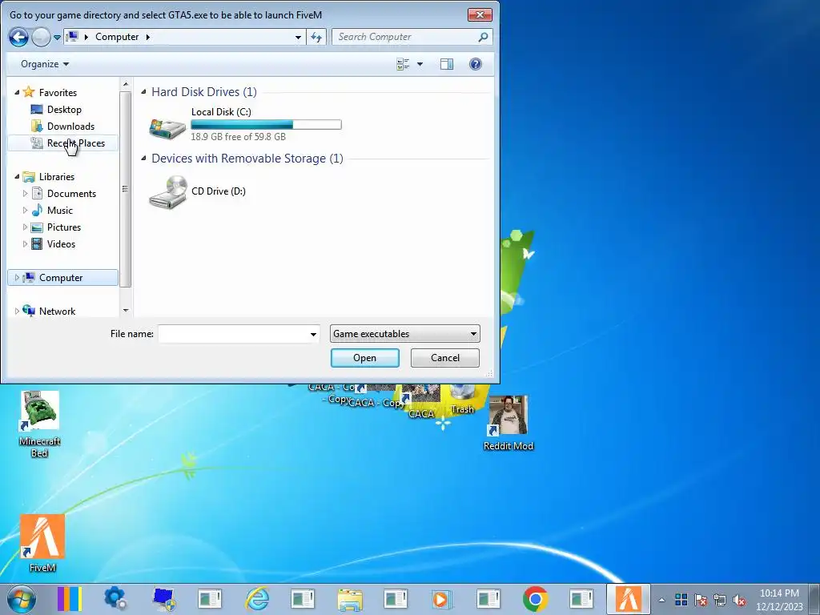Viewport: 820px width, 615px height.
Task: Open the Game executables file type dropdown
Action: pyautogui.click(x=404, y=334)
